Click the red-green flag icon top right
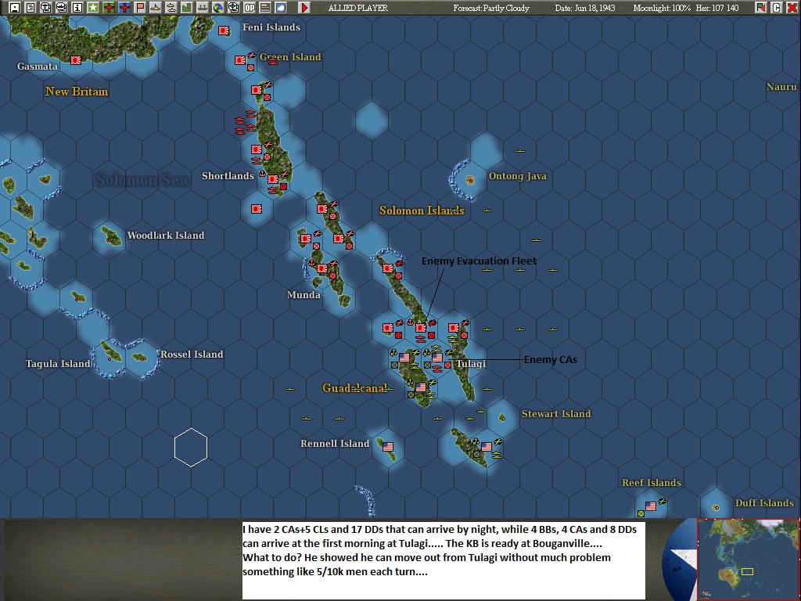 coord(760,7)
